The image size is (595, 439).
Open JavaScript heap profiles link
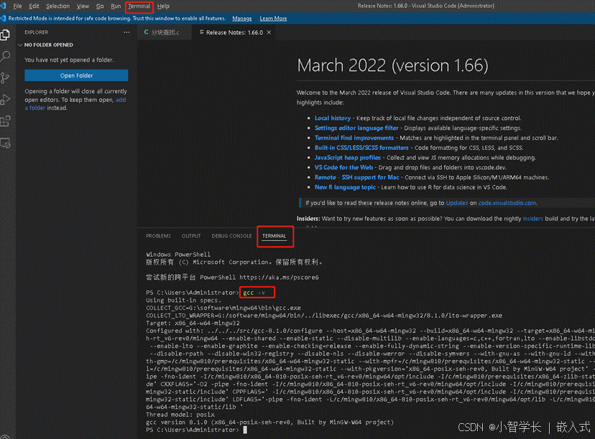347,158
